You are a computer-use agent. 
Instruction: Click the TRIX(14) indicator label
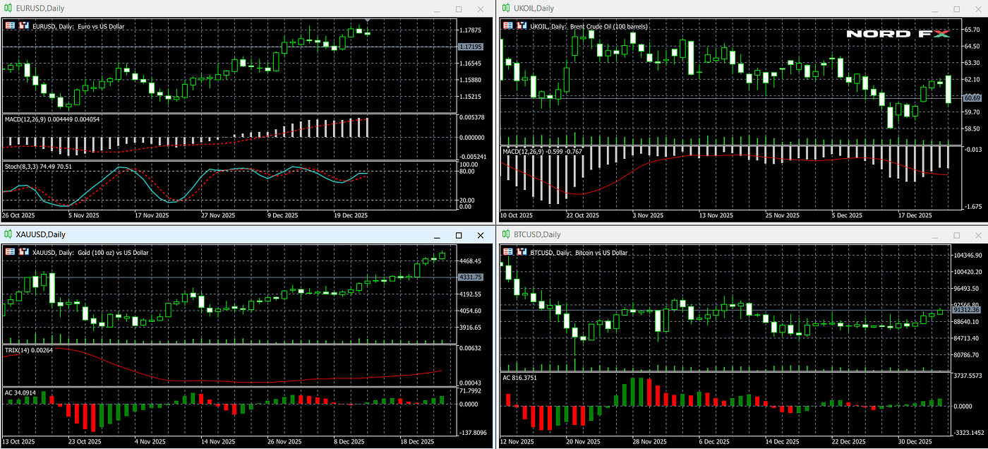[x=28, y=349]
